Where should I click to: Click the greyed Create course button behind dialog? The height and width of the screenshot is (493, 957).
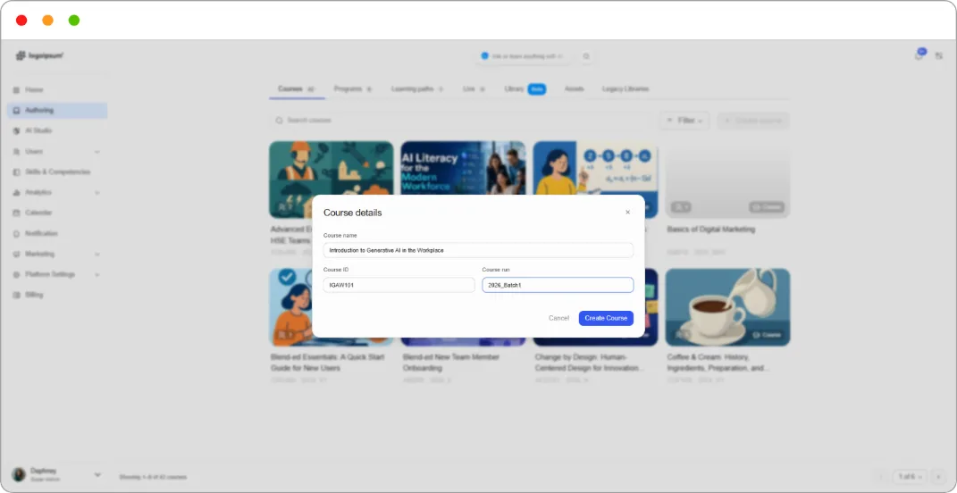click(754, 121)
